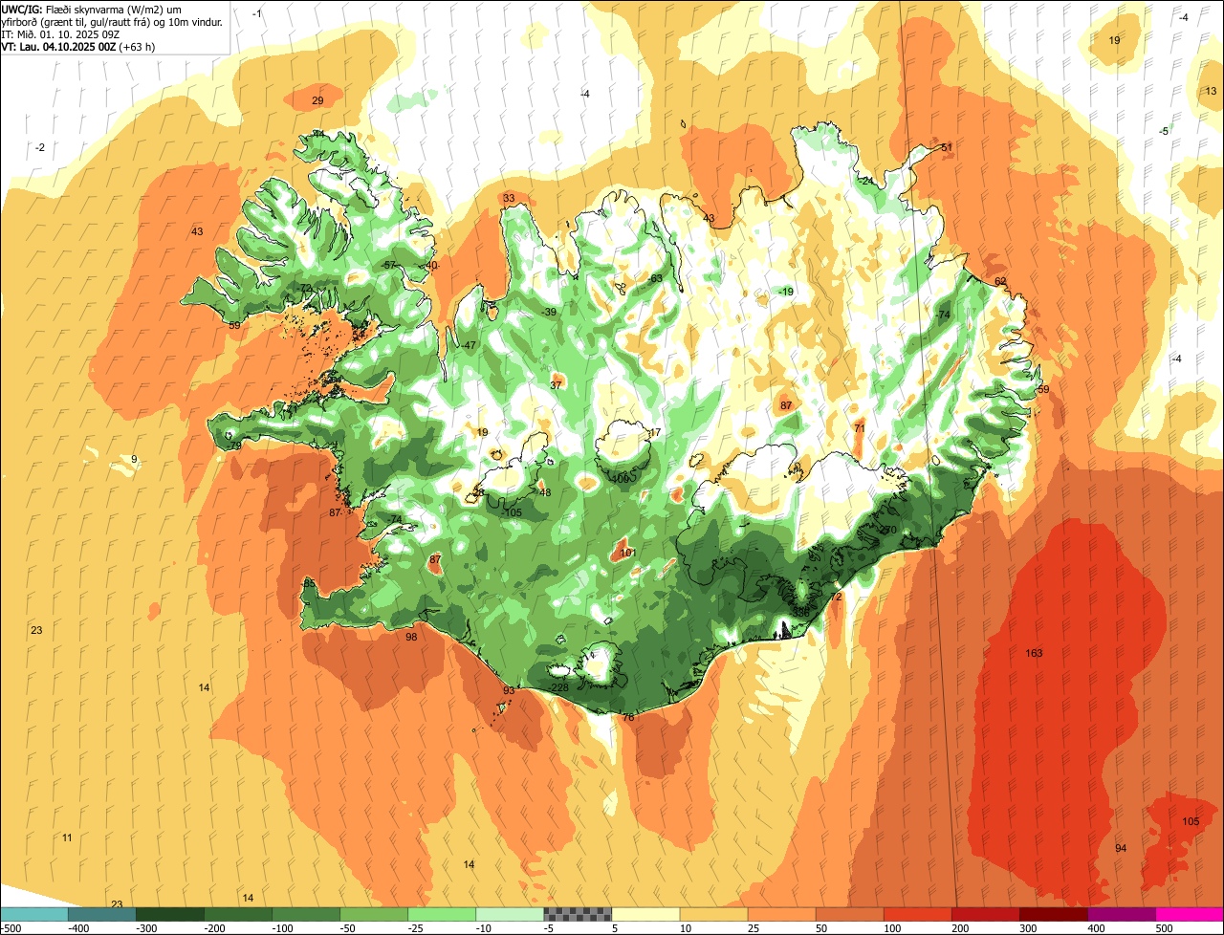Select the '94' value offshore southeast
Image resolution: width=1224 pixels, height=935 pixels.
(1121, 848)
